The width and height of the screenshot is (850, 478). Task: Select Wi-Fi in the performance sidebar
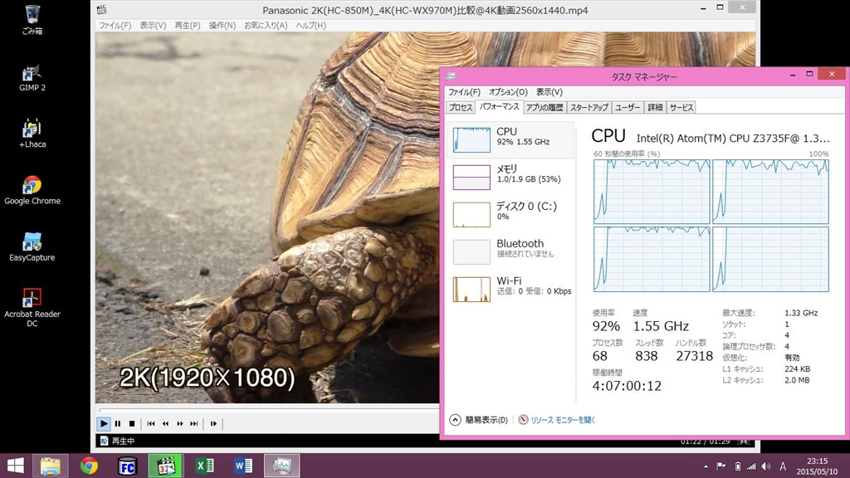click(510, 290)
